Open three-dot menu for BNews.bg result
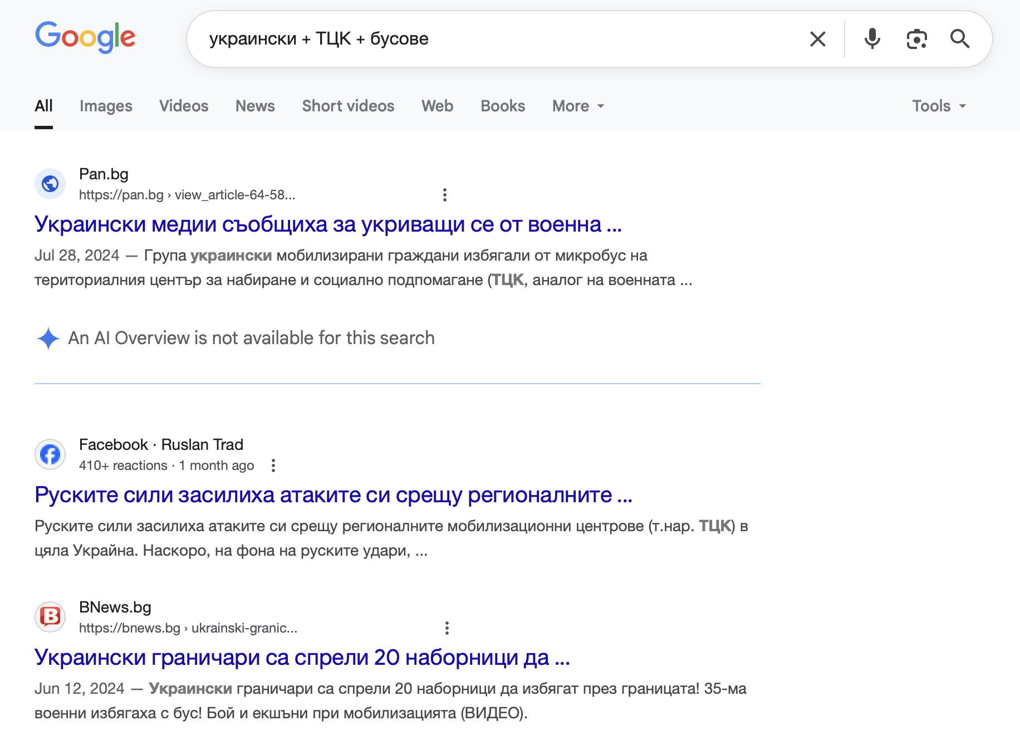Screen dimensions: 1020x740 (x=447, y=628)
